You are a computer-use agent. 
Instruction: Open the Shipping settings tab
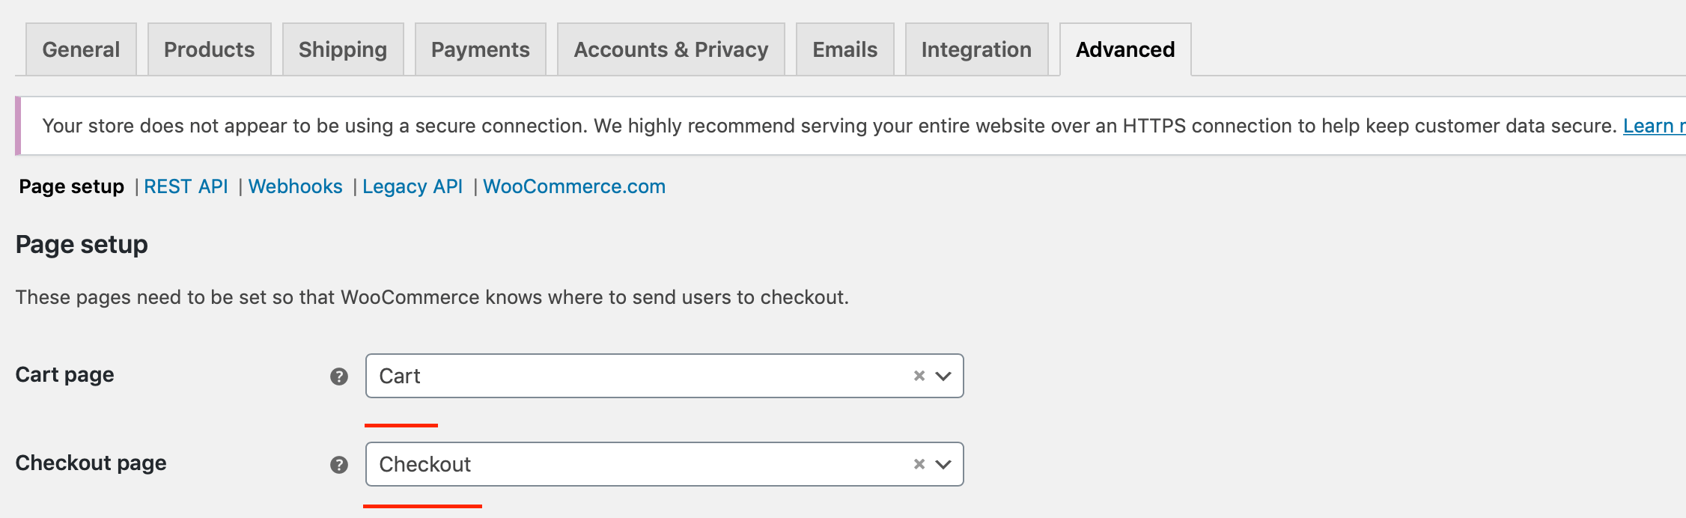click(x=343, y=49)
